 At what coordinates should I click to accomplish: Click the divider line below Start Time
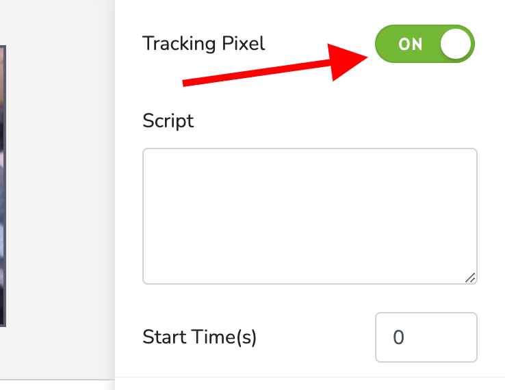click(310, 376)
